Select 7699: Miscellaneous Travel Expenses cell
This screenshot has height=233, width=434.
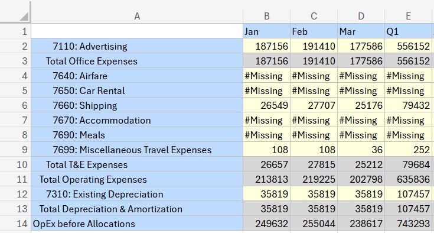pos(137,150)
